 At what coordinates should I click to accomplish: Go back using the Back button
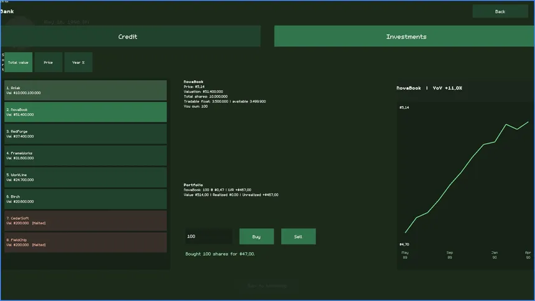click(500, 12)
